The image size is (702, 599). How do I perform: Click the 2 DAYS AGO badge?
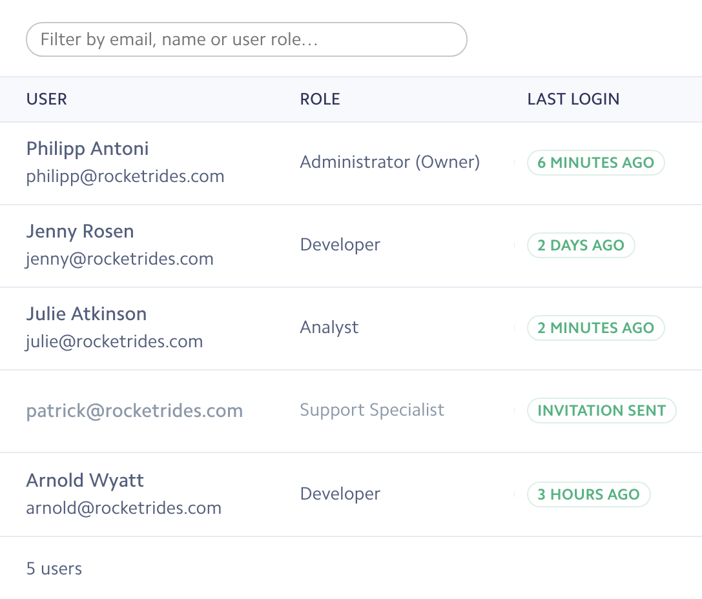pyautogui.click(x=581, y=245)
